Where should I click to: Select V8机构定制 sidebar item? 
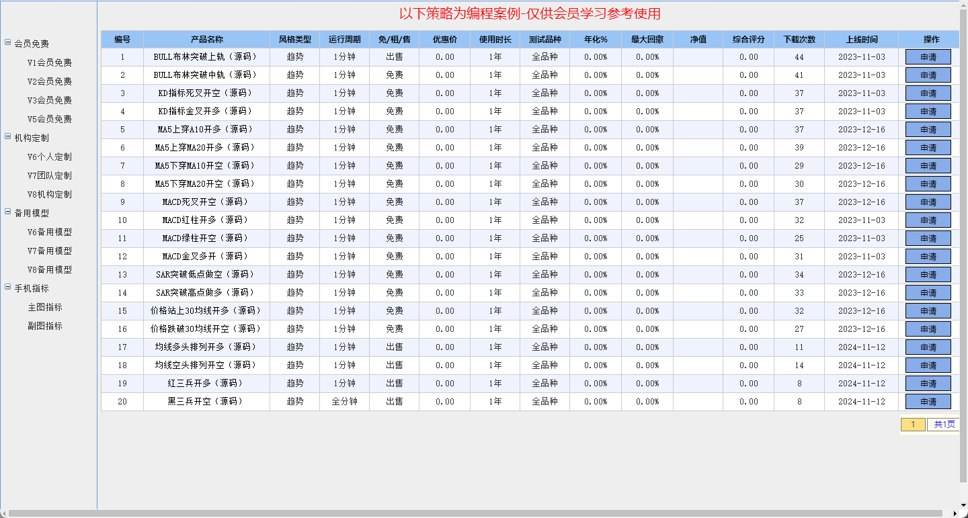pyautogui.click(x=50, y=194)
